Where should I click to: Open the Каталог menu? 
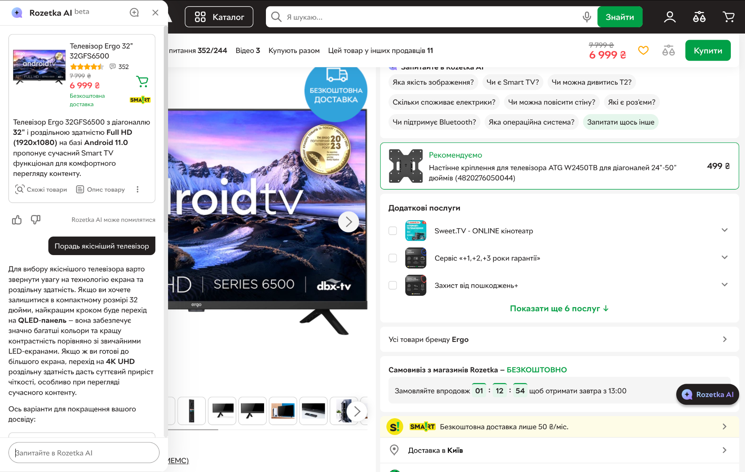(x=219, y=17)
